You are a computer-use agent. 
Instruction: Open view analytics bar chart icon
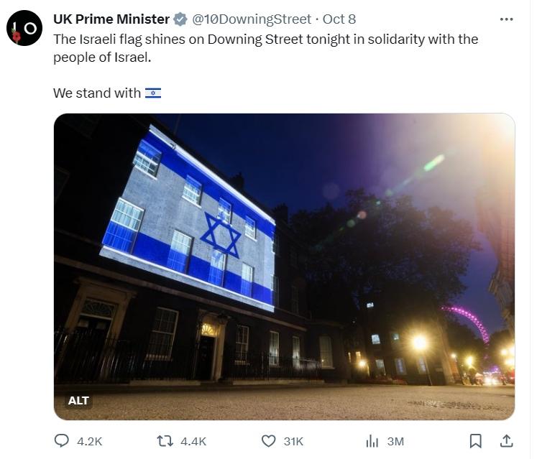tap(372, 440)
